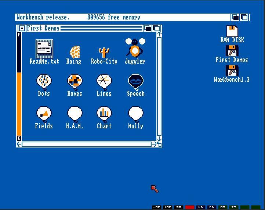The height and width of the screenshot is (210, 265).
Task: Select the Boxes demo balloon
Action: 75,82
